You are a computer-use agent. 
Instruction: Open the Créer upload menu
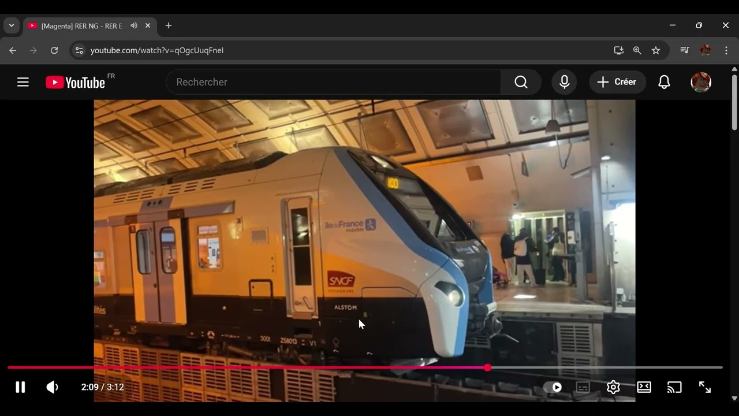[x=617, y=82]
